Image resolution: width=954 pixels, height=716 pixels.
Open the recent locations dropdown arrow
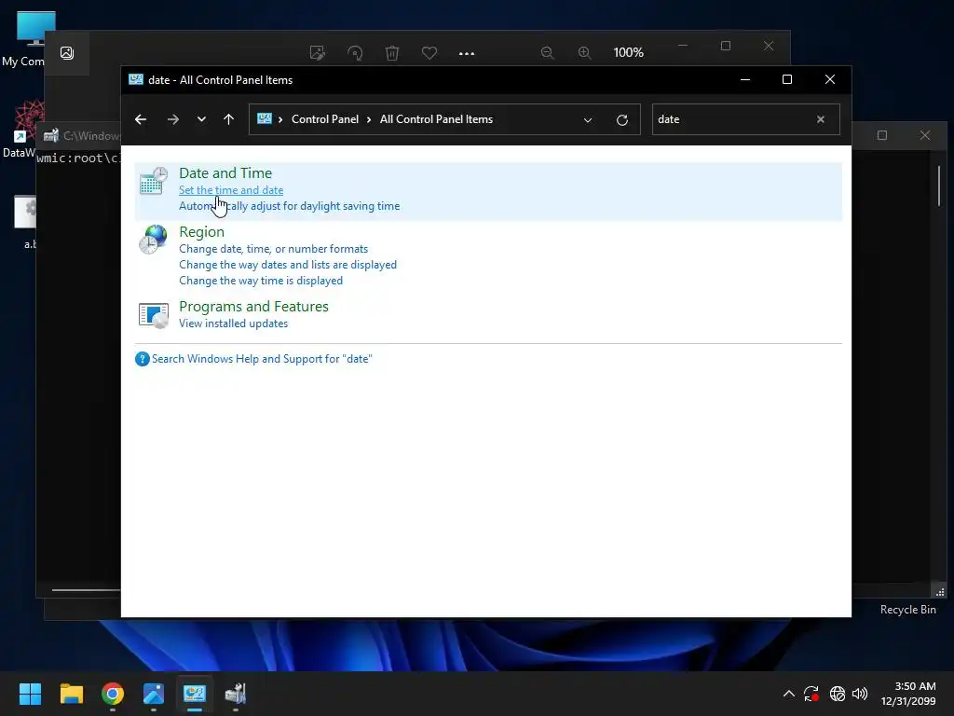pos(201,119)
